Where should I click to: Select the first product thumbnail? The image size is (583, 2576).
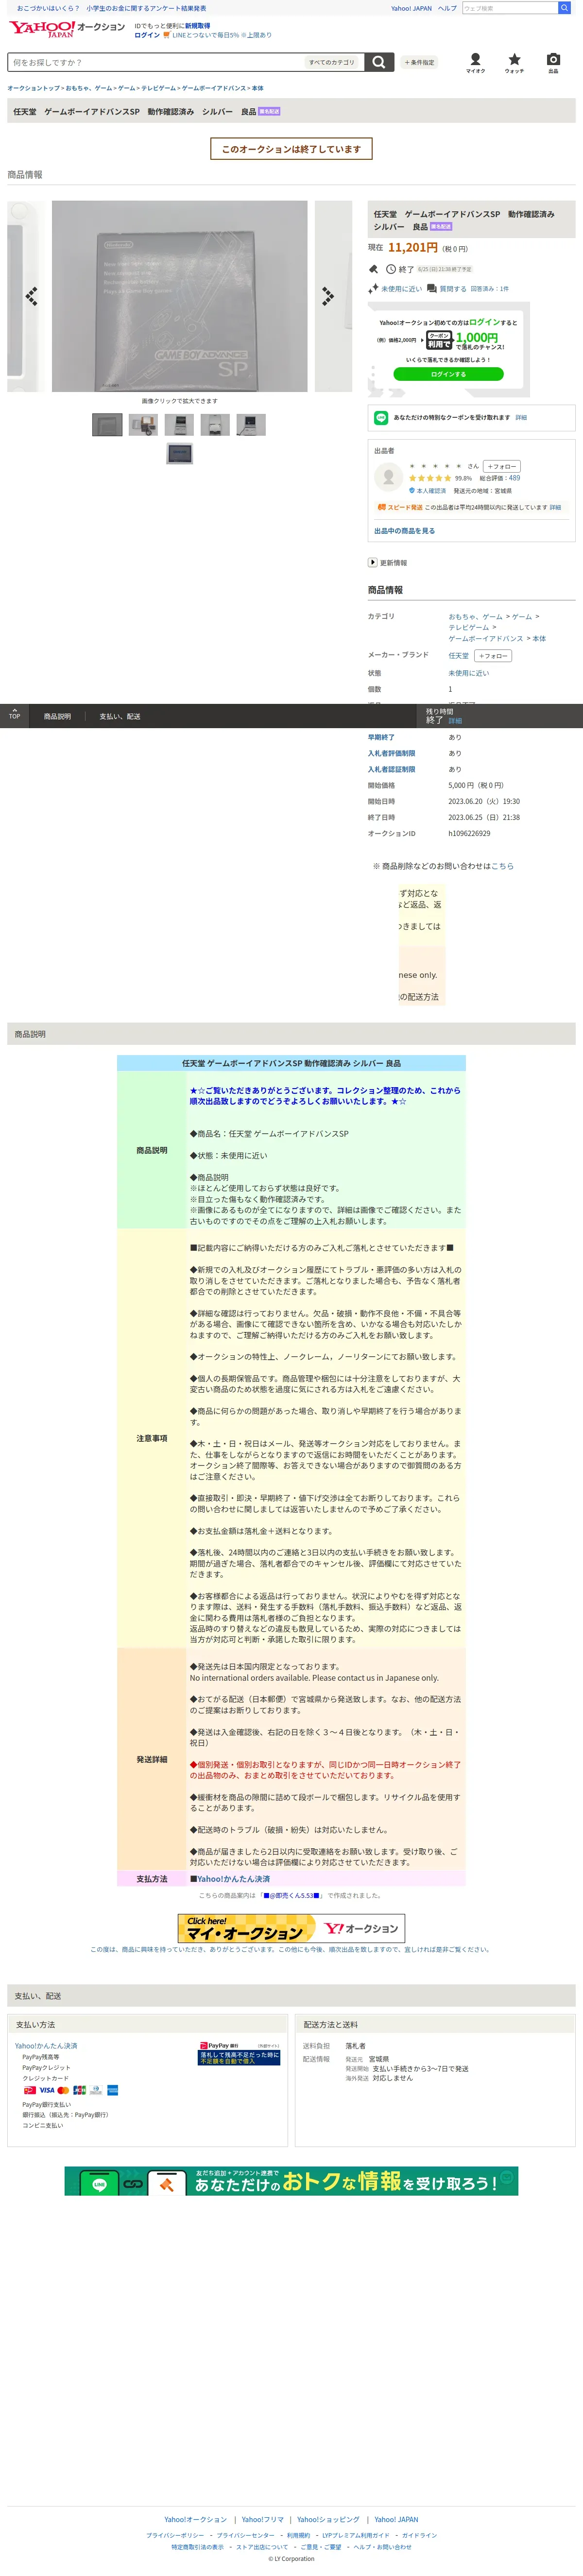point(107,425)
